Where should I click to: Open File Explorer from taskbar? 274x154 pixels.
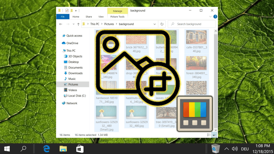click(63, 149)
